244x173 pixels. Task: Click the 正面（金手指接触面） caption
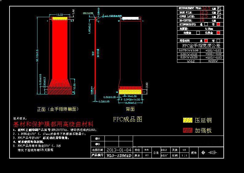click(58, 109)
